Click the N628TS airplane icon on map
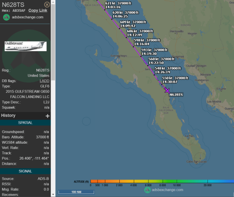The width and height of the screenshot is (234, 197). 167,90
